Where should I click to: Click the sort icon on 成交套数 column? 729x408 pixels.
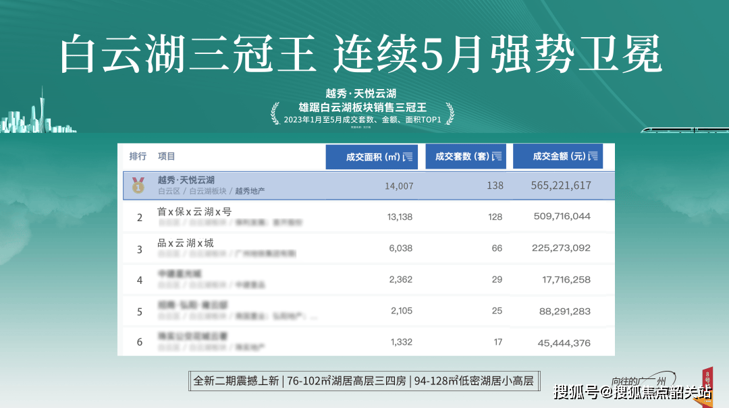(x=497, y=156)
